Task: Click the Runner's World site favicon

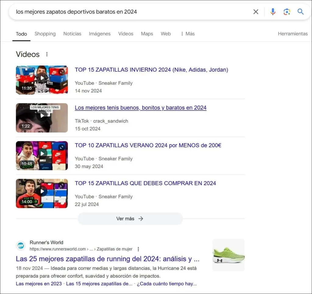Action: click(21, 246)
